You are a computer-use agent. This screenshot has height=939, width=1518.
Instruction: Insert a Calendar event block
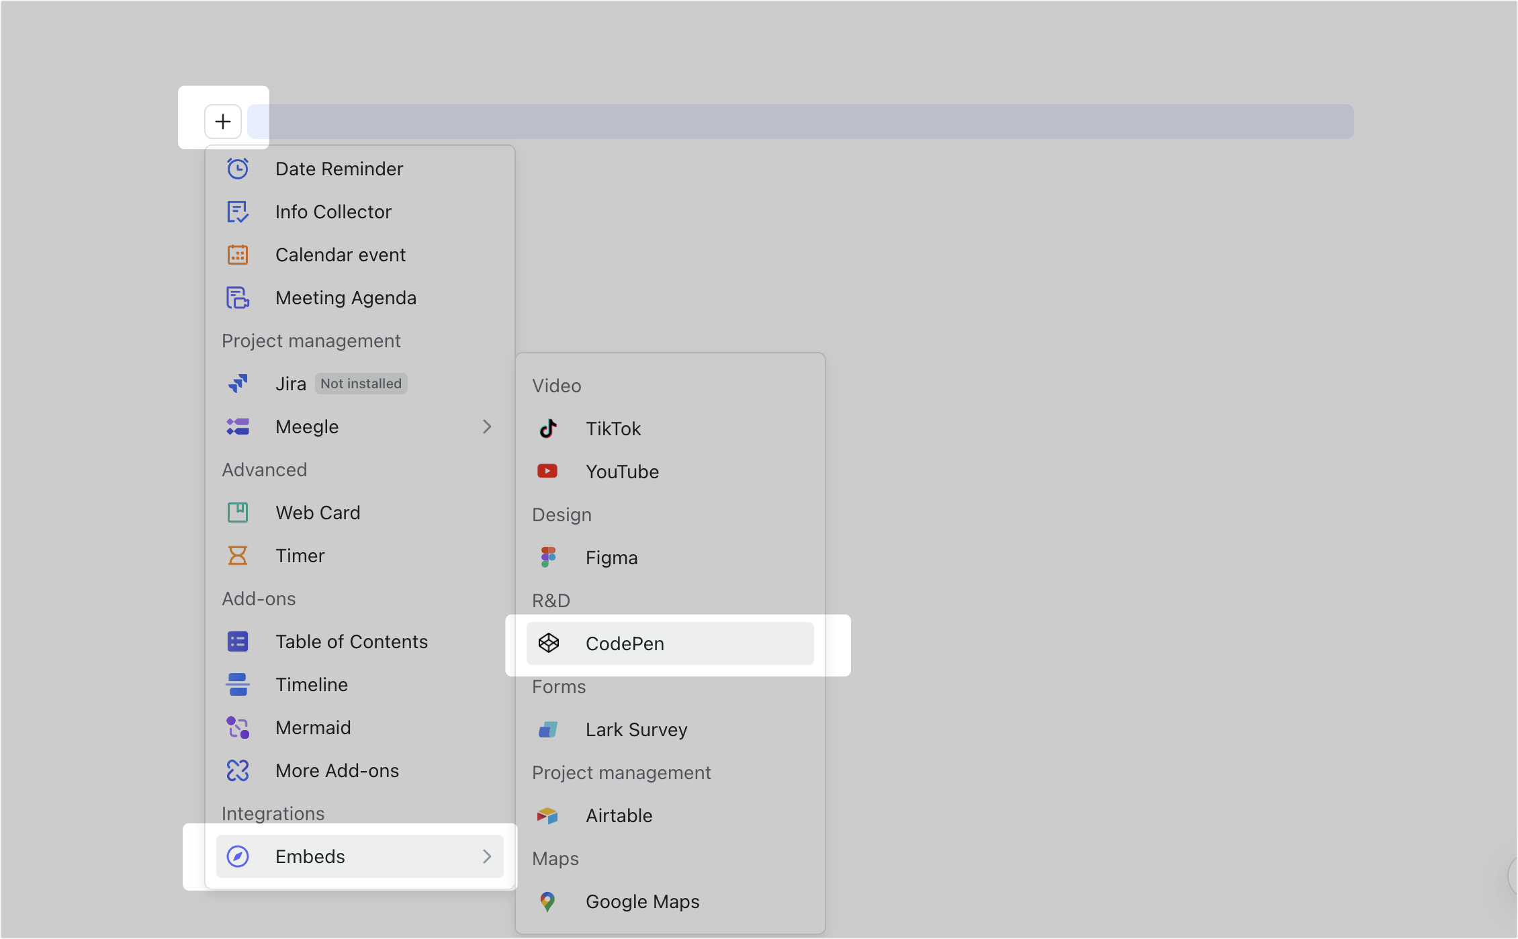pos(360,255)
